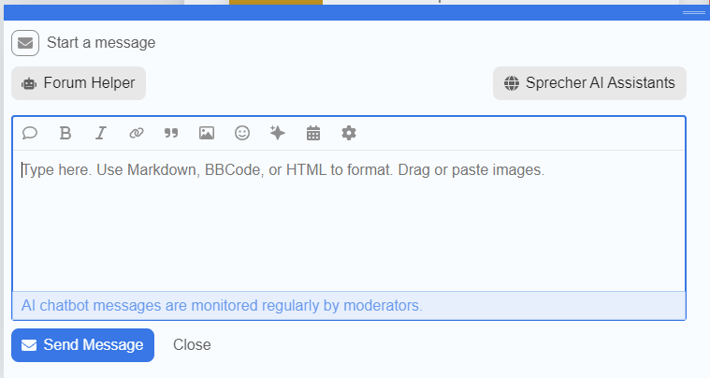Screen dimensions: 710x378
Task: Insert a blockquote with the quote icon
Action: [x=171, y=134]
